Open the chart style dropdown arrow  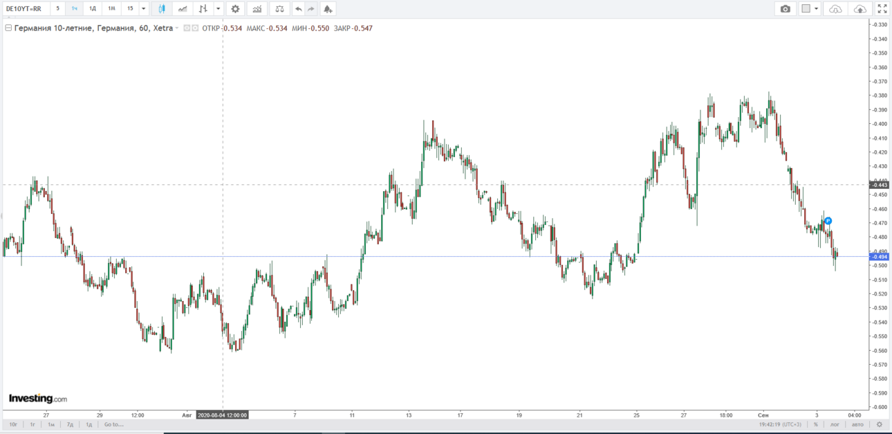coord(219,9)
